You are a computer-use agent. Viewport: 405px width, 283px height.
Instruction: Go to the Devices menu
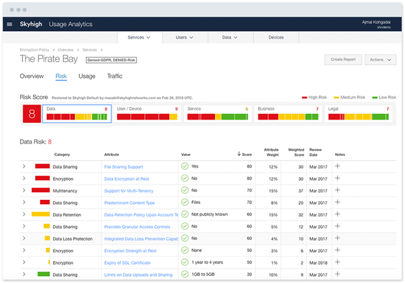click(276, 38)
